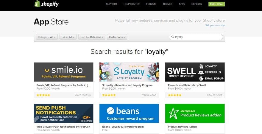Follow the Sell your own app link
The width and height of the screenshot is (262, 134).
coord(215,25)
